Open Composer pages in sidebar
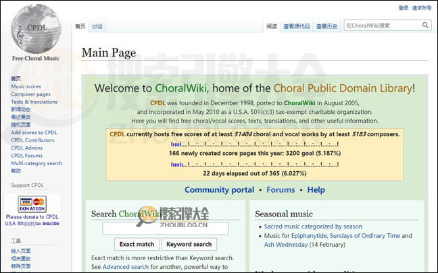Viewport: 438px width, 273px height. pyautogui.click(x=30, y=94)
